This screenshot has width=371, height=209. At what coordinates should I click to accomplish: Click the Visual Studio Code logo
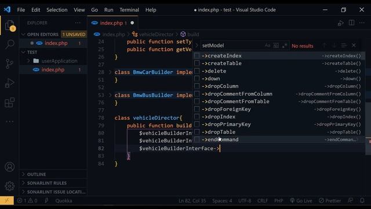(7, 10)
